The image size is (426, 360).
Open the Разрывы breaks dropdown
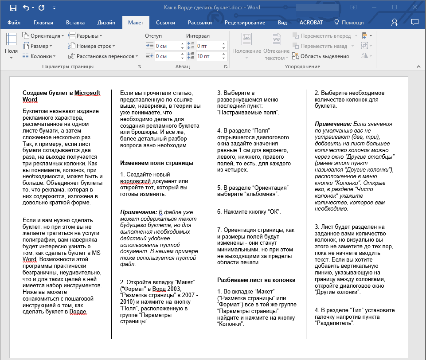[85, 36]
